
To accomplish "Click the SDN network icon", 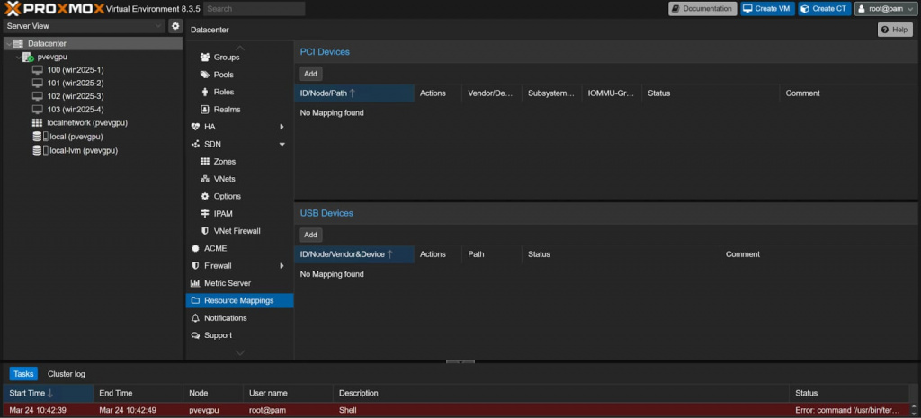I will point(195,144).
